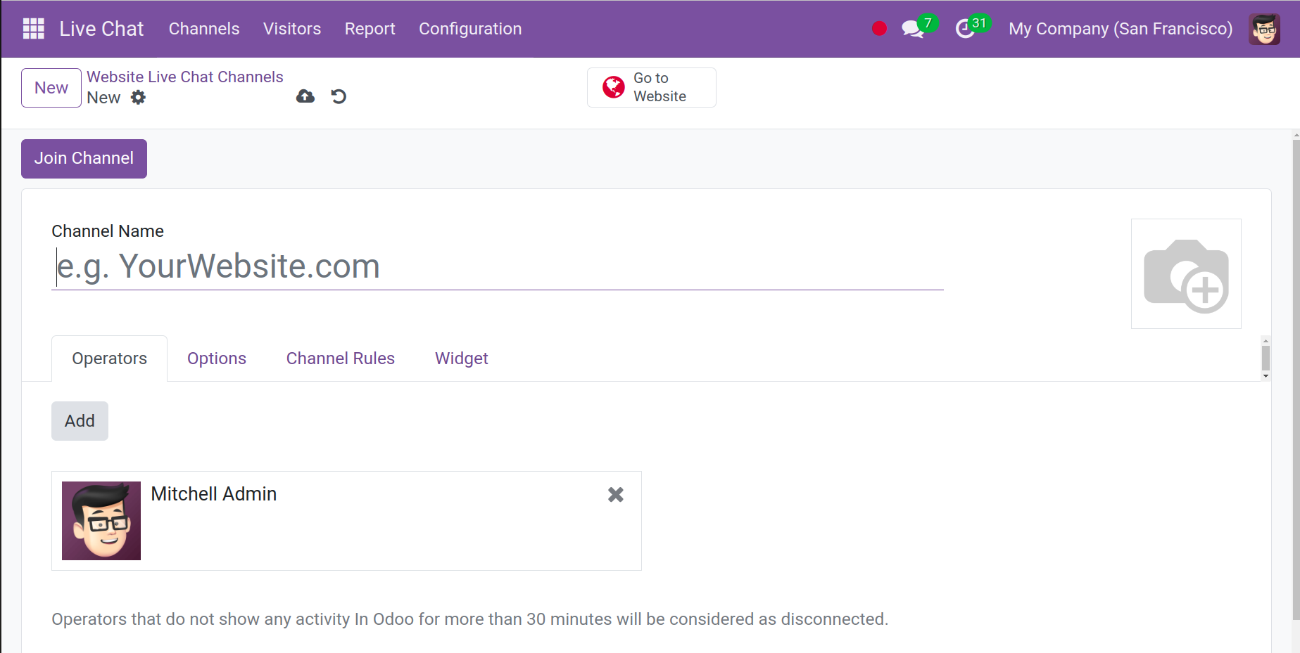Image resolution: width=1300 pixels, height=653 pixels.
Task: Click the small down arrow on tab scrollbar
Action: coord(1266,376)
